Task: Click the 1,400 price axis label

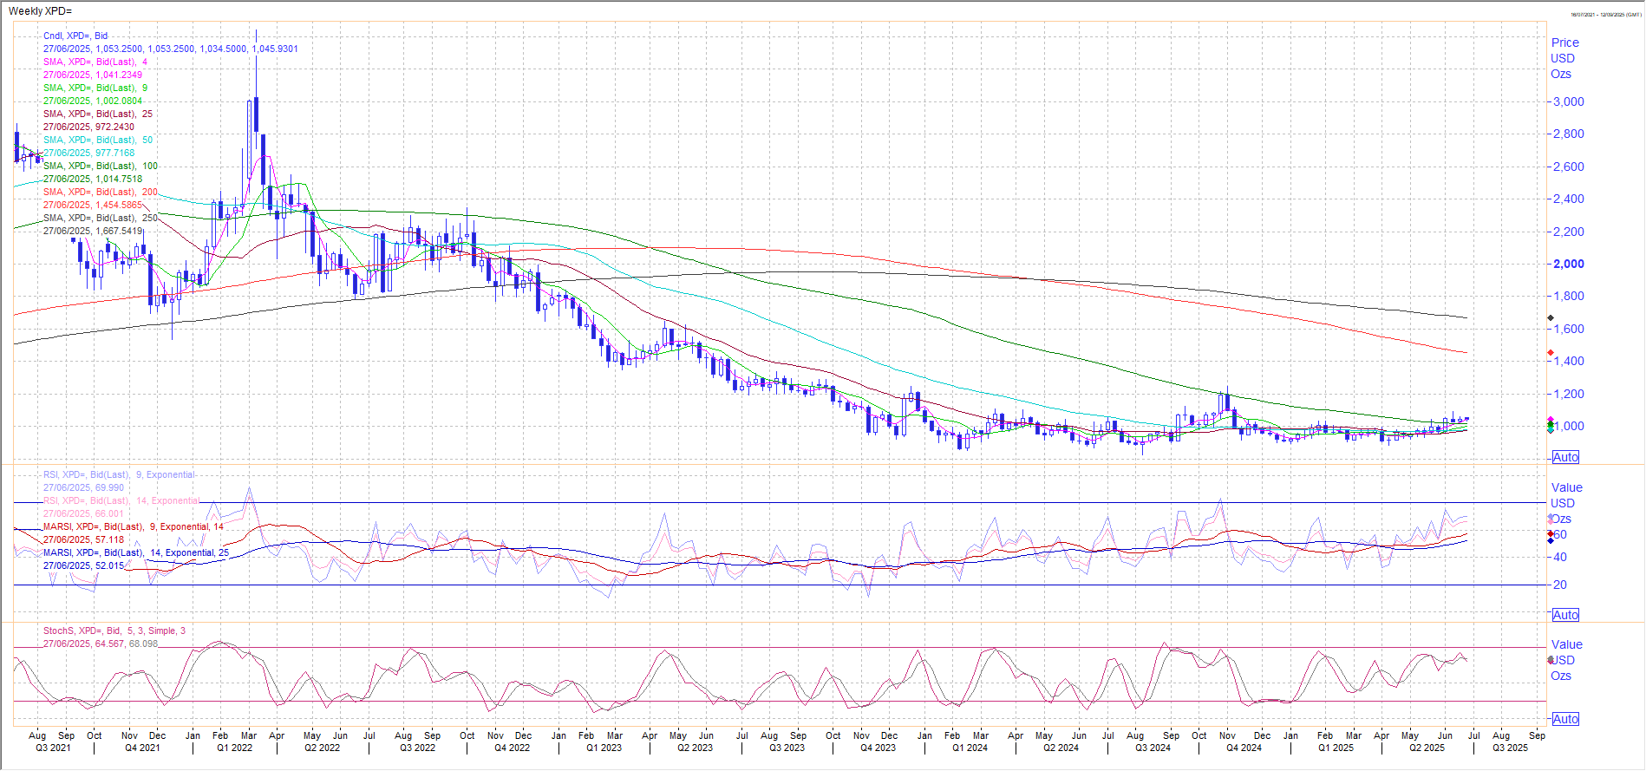Action: coord(1568,361)
